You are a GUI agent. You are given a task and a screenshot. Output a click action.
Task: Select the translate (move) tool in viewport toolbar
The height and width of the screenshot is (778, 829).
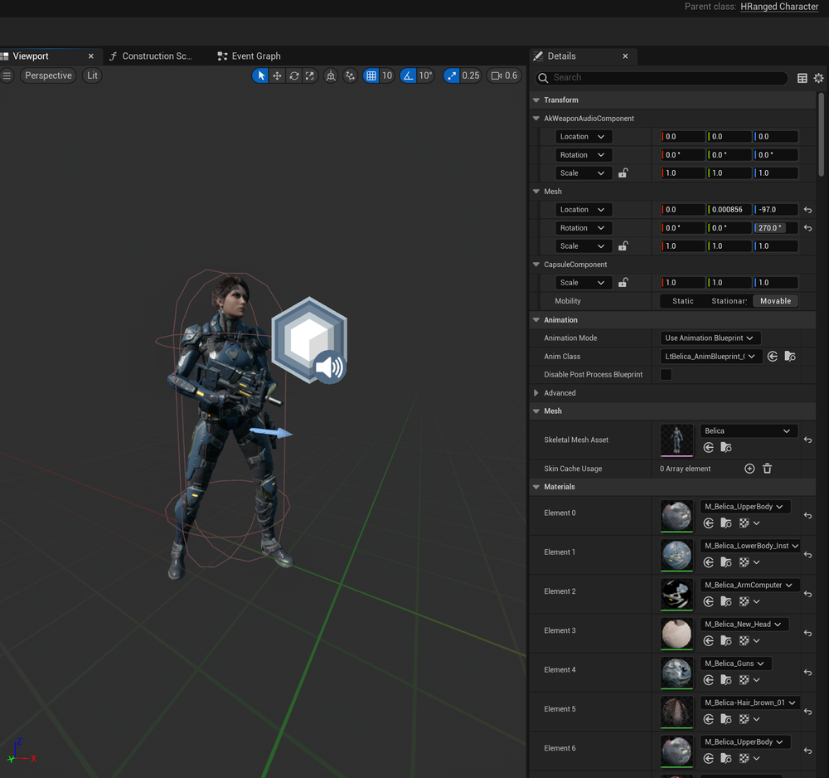coord(277,75)
